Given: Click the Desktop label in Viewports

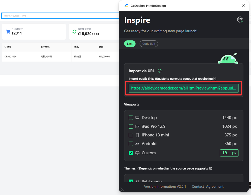Looking at the screenshot, I should click(x=149, y=118).
